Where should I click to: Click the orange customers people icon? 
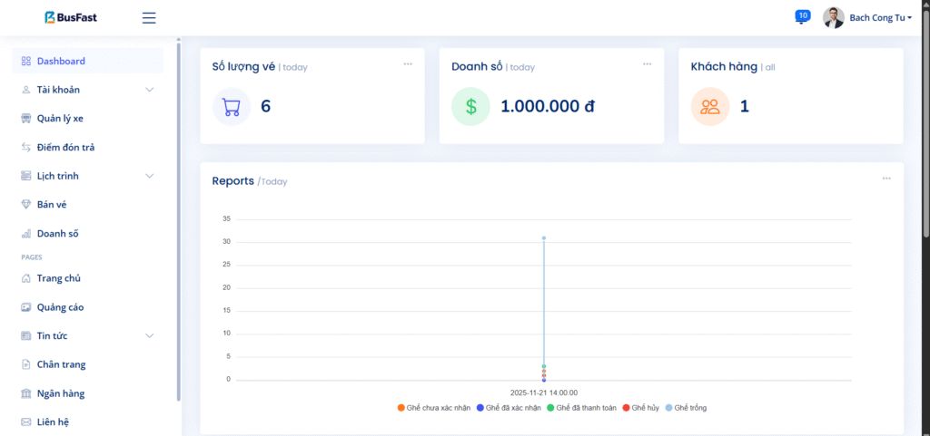click(710, 106)
